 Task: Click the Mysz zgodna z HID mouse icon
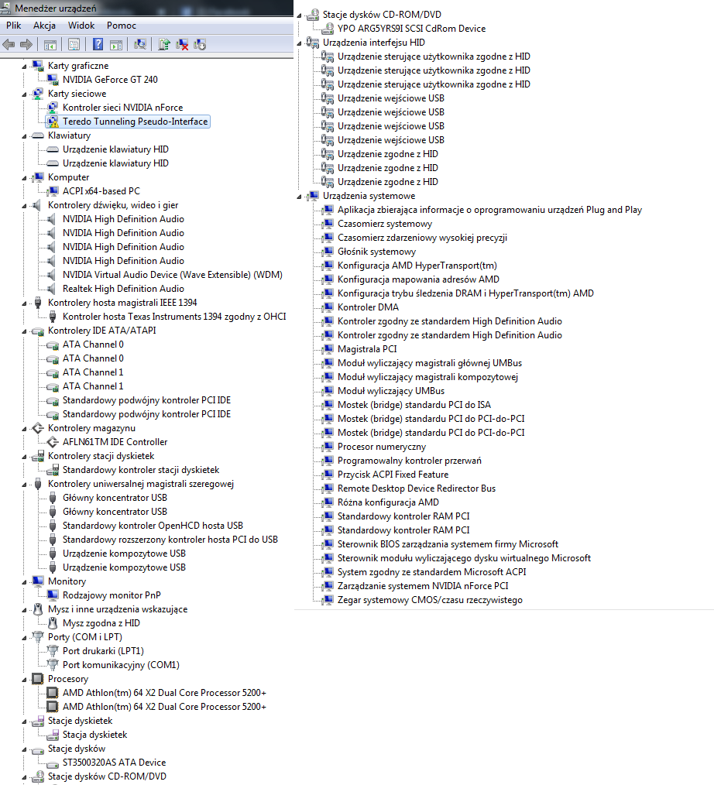coord(53,622)
